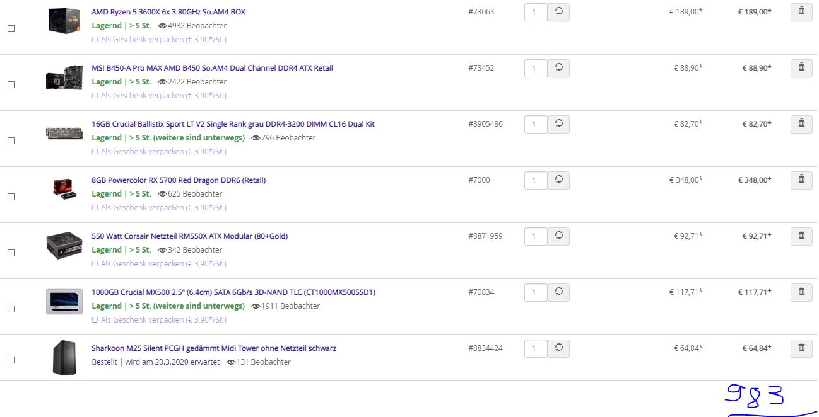Open 16GB Crucial Ballistix Sport LT link

[233, 124]
